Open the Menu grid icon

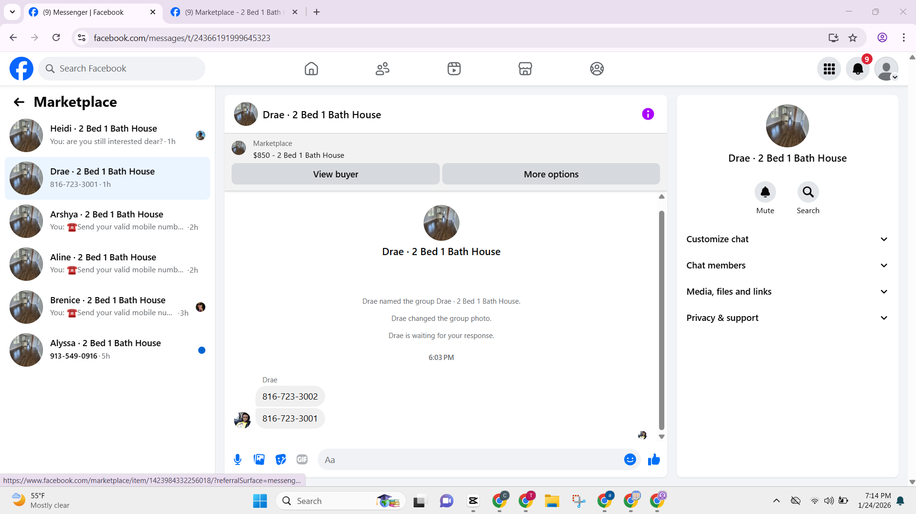tap(829, 69)
